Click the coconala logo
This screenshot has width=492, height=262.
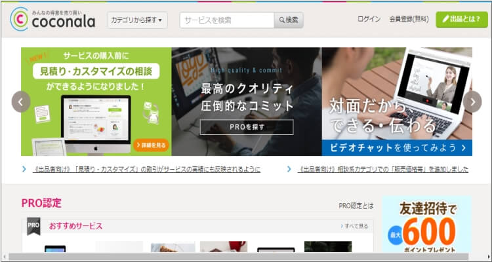click(x=52, y=19)
